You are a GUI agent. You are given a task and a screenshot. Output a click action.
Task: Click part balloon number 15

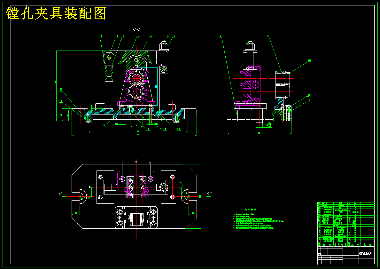(165, 129)
